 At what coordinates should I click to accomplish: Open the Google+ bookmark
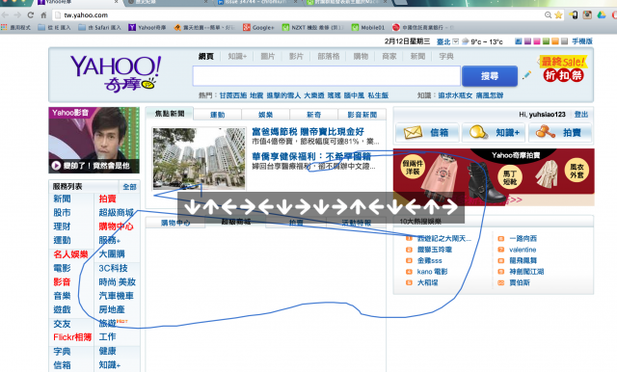(258, 27)
